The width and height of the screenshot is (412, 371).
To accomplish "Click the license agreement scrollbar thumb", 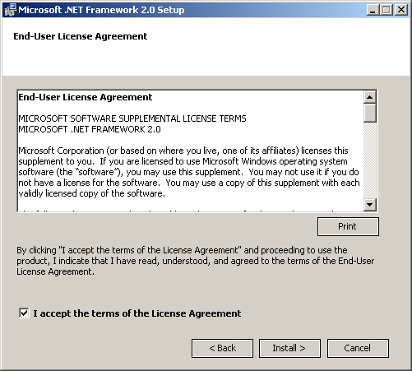I will click(370, 113).
